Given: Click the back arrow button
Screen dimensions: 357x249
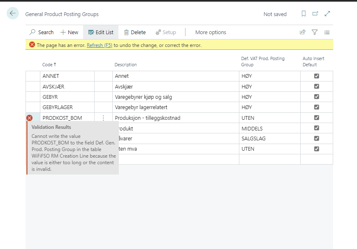Looking at the screenshot, I should click(x=13, y=14).
